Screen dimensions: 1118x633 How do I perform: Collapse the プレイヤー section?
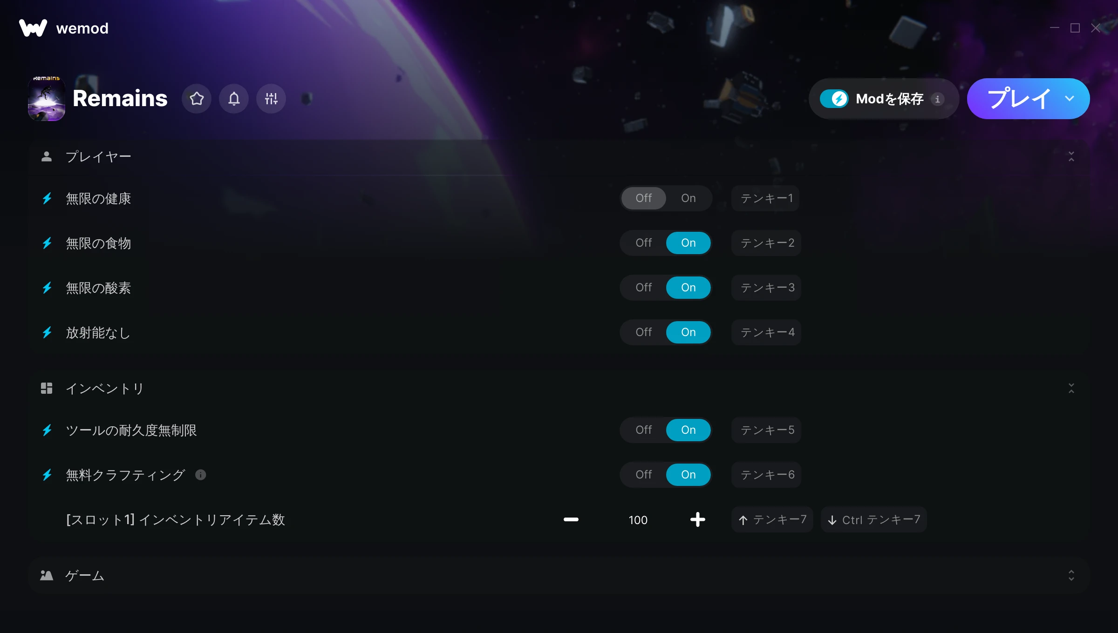(x=1071, y=156)
